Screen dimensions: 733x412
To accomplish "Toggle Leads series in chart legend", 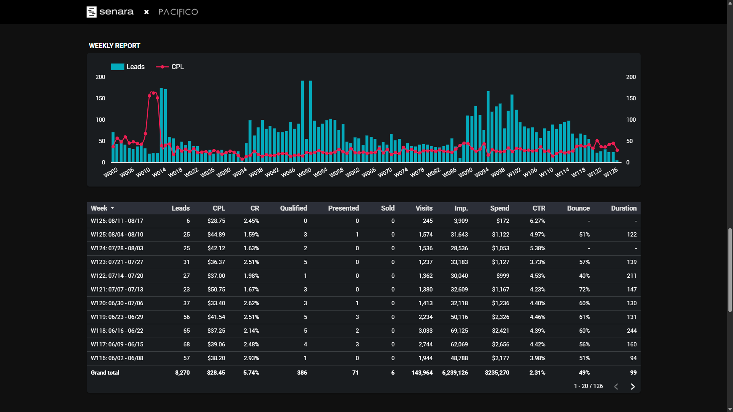I will click(135, 67).
